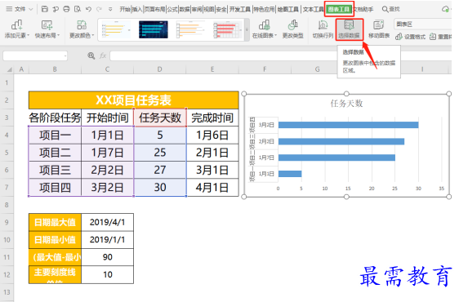Click 移动图表 (Move Chart) icon

pyautogui.click(x=379, y=29)
